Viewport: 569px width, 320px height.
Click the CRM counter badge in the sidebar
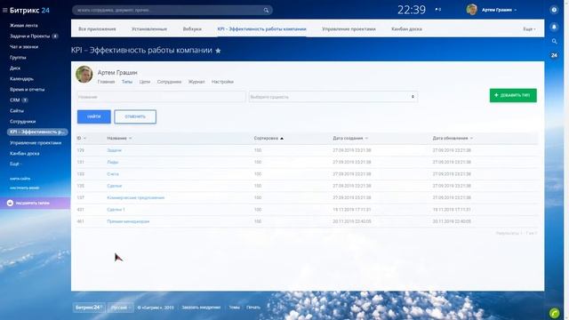tap(25, 100)
